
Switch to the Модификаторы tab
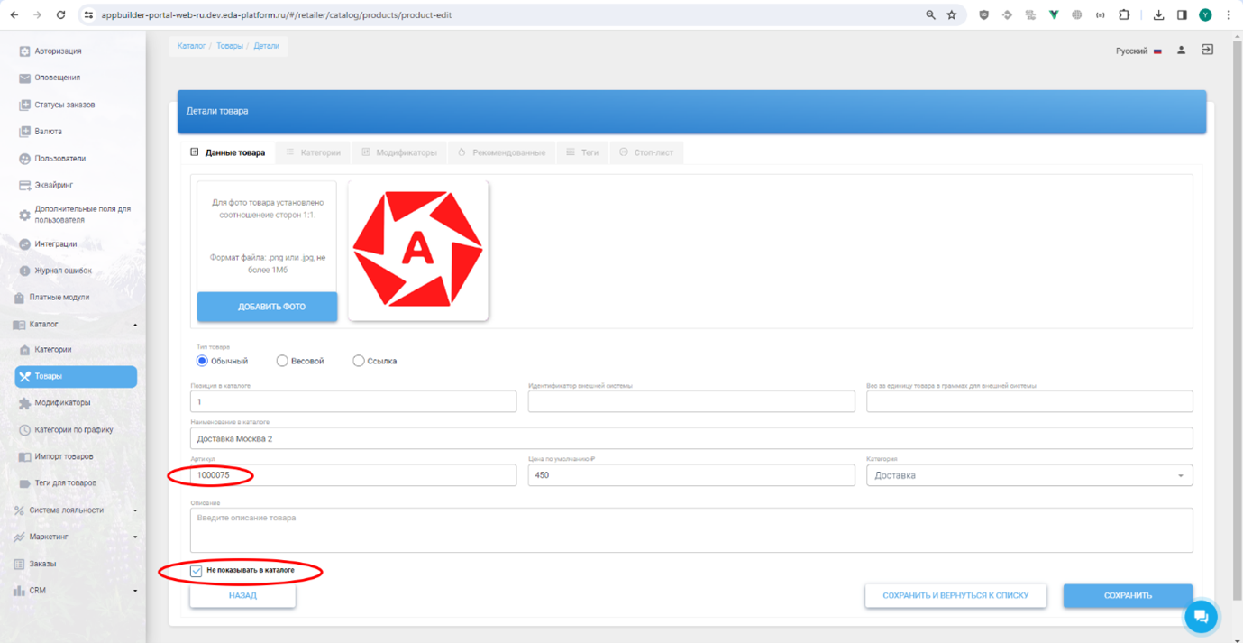click(x=399, y=152)
